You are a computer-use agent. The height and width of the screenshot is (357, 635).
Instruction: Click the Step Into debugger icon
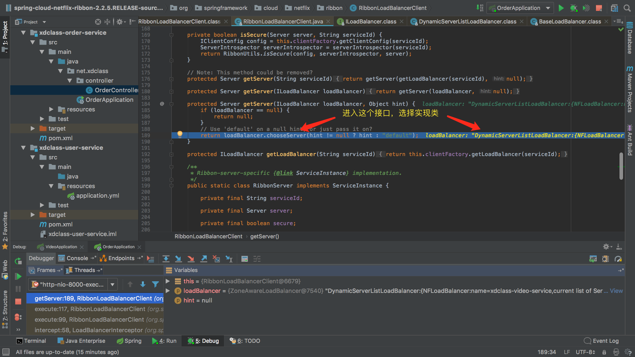pyautogui.click(x=178, y=259)
